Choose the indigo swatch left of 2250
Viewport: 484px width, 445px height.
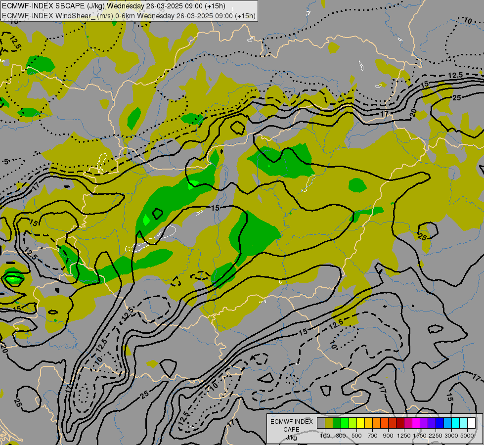point(432,423)
